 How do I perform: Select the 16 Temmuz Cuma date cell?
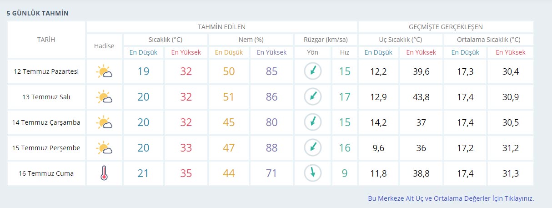pyautogui.click(x=46, y=173)
